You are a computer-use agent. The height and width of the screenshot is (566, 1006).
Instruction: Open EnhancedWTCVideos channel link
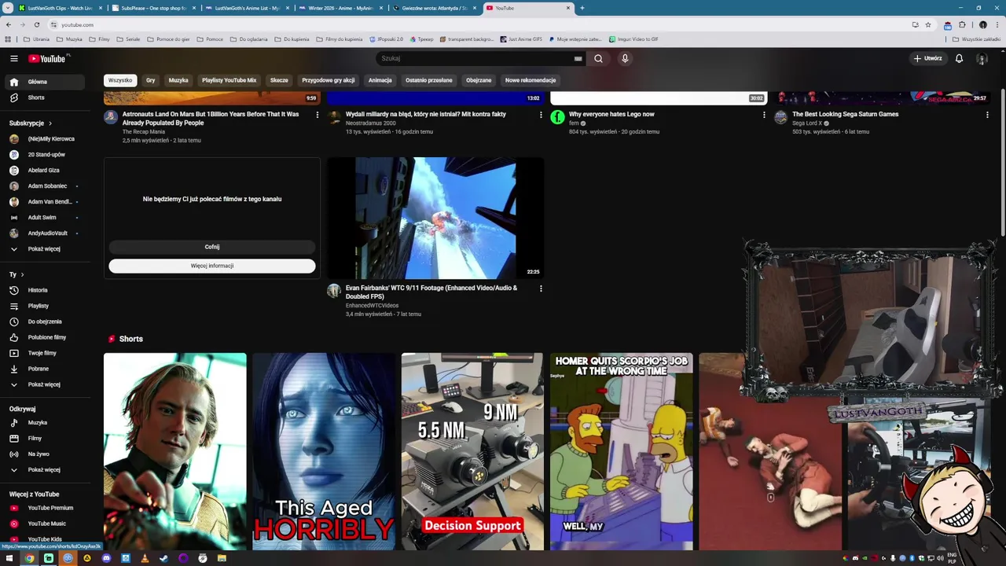tap(372, 305)
